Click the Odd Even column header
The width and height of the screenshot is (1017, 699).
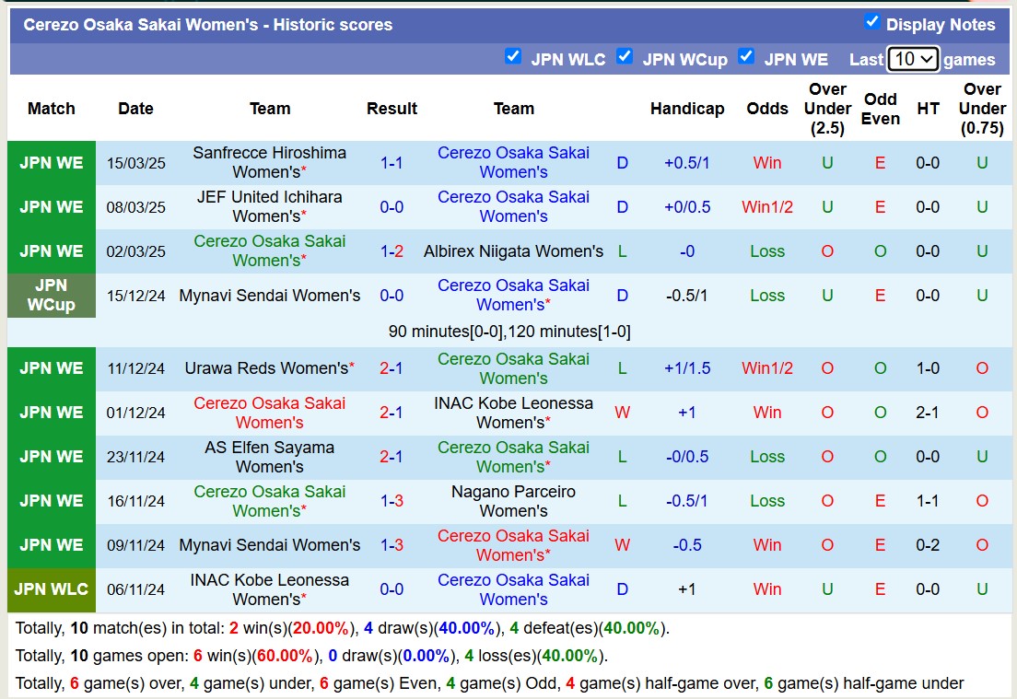point(880,108)
